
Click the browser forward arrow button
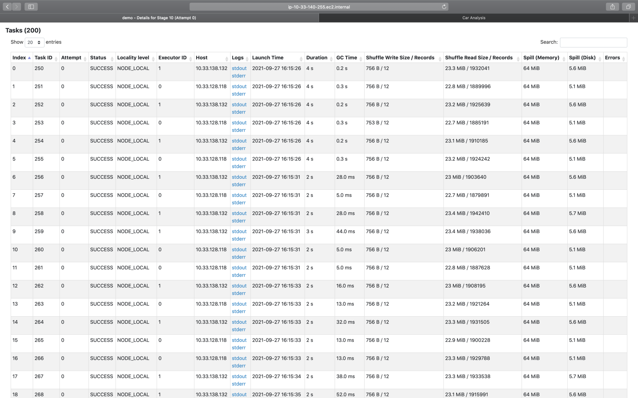pos(17,7)
